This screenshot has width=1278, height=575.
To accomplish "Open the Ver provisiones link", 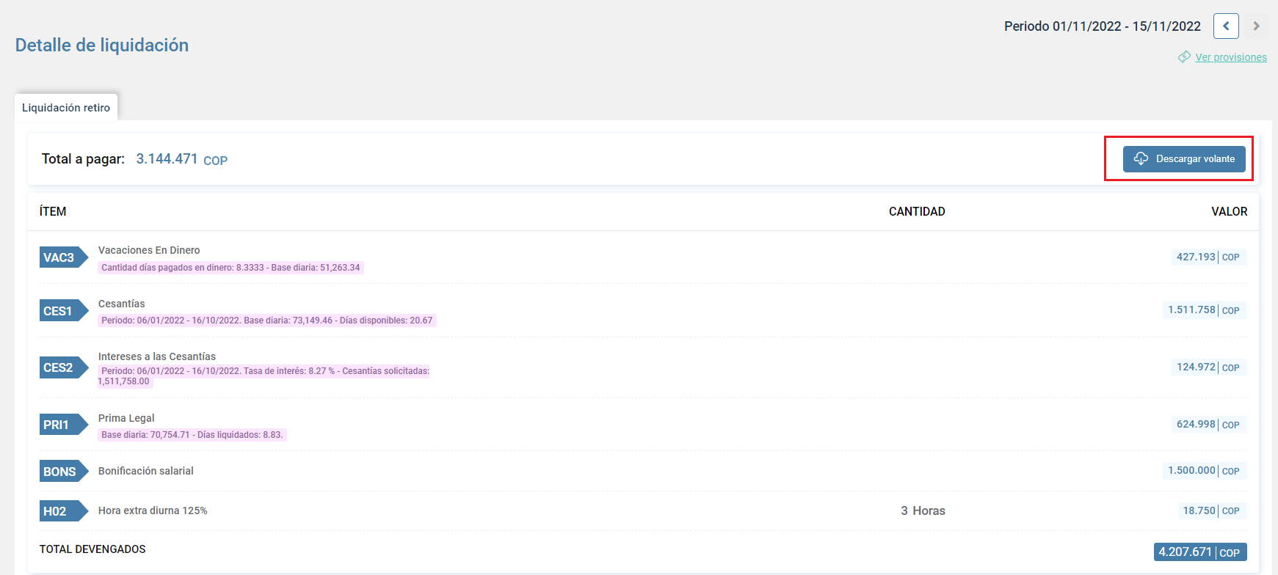I will [x=1231, y=57].
